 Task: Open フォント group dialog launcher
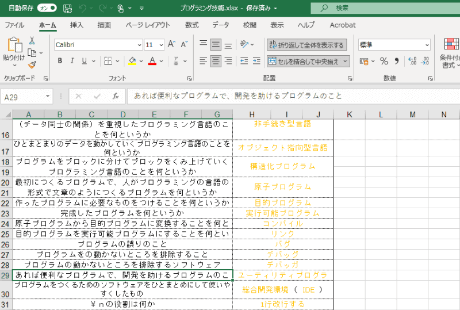point(190,78)
